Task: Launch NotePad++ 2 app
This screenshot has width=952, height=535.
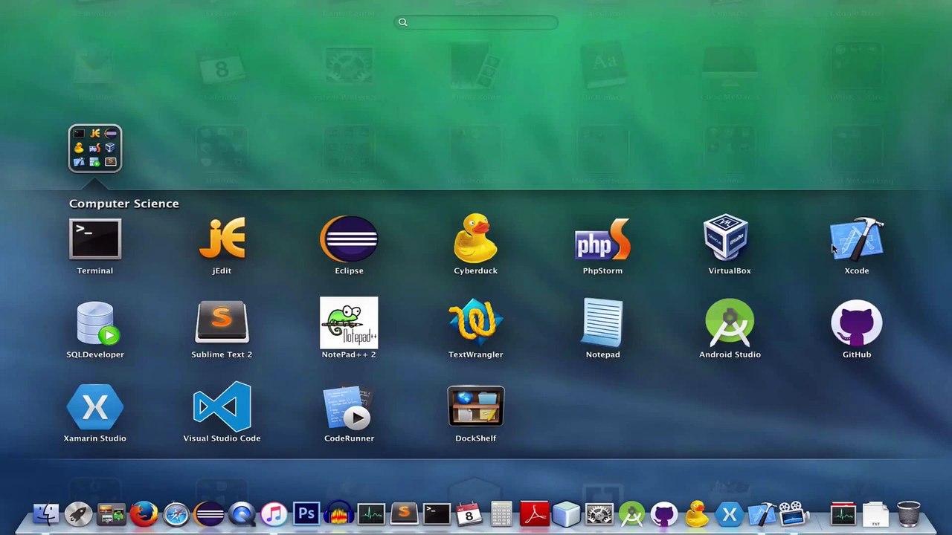Action: (349, 322)
